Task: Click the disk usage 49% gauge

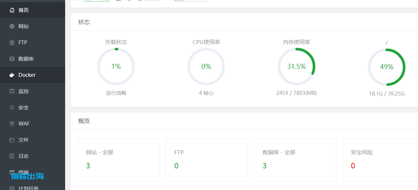Action: pos(387,67)
